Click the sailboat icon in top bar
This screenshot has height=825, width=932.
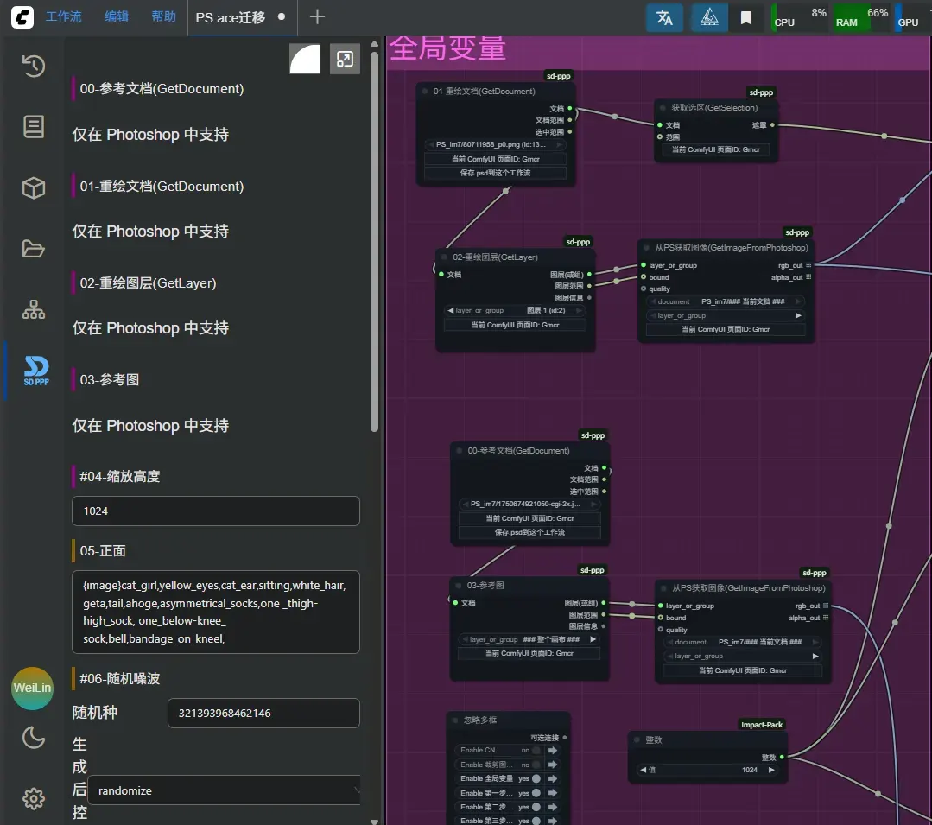click(x=709, y=18)
